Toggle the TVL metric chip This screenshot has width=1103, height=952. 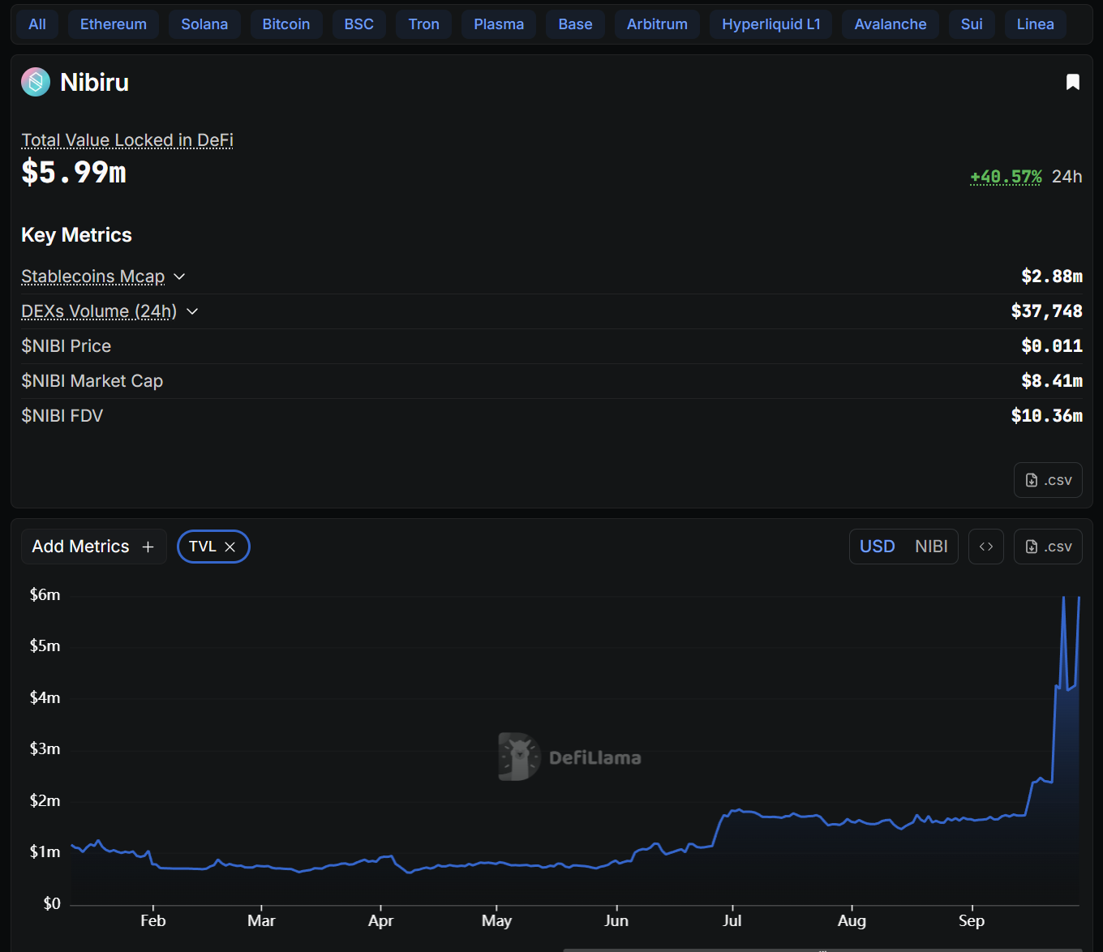[202, 547]
